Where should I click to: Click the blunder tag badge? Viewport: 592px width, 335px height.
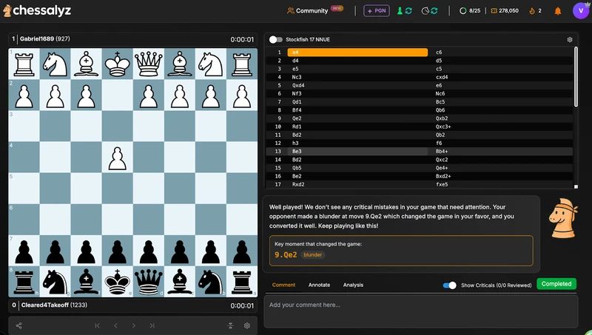click(312, 254)
